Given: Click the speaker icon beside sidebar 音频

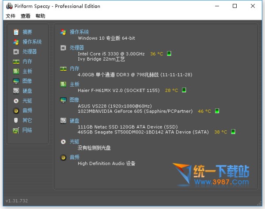Looking at the screenshot, I should click(16, 111).
